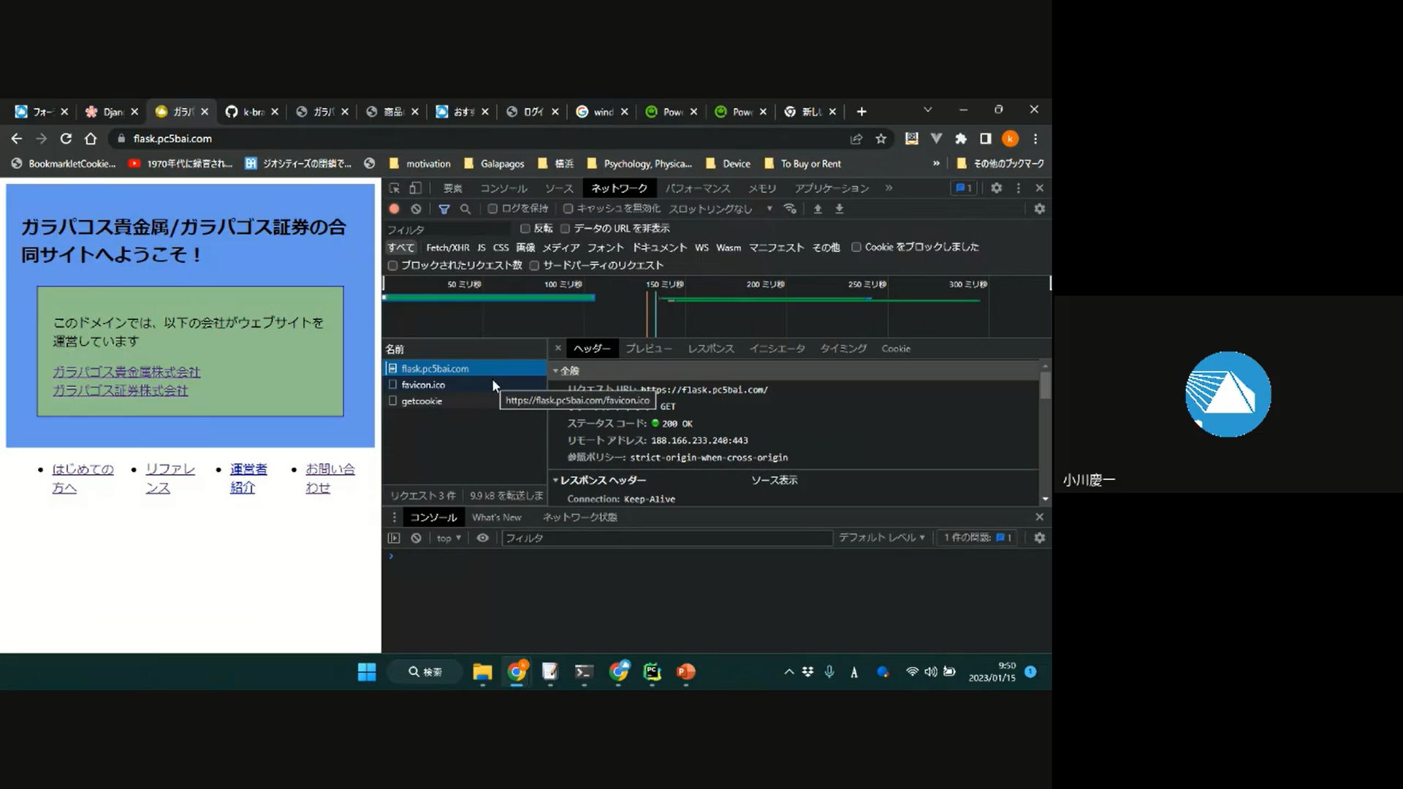Open the コンソール panel tab in the top bar
Image resolution: width=1403 pixels, height=789 pixels.
click(x=503, y=188)
